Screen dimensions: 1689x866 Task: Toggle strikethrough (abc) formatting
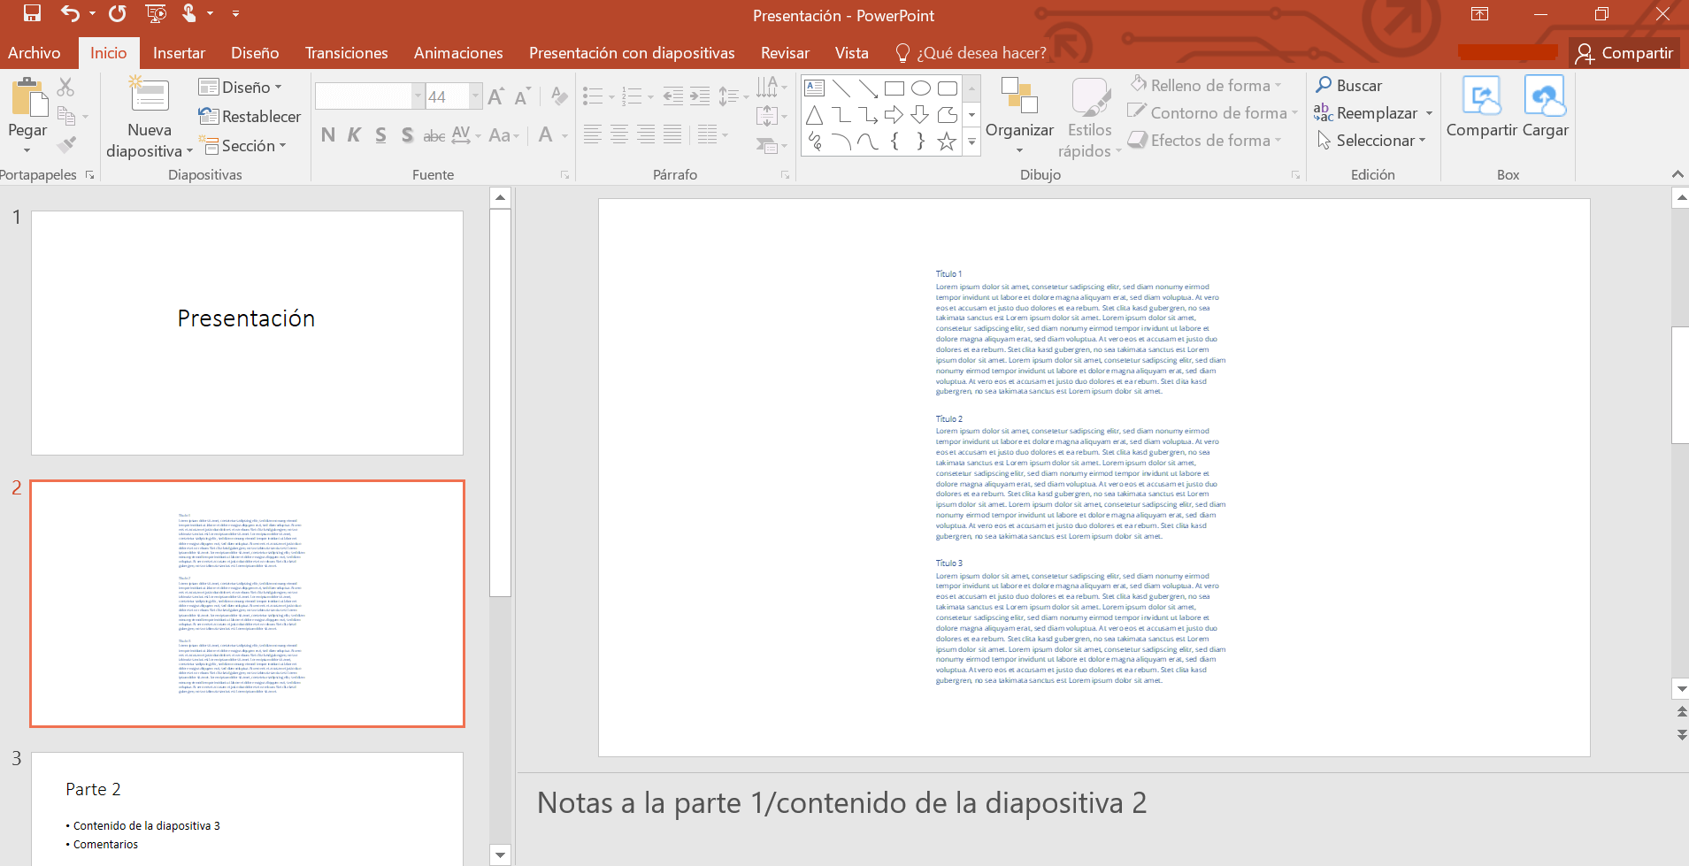(x=434, y=134)
